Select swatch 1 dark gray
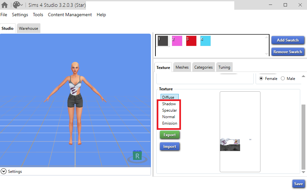Viewport: 307px width, 190px height. pyautogui.click(x=163, y=41)
